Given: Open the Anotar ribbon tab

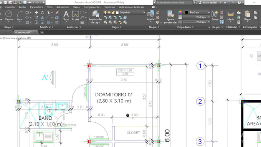Looking at the screenshot, I should [x=22, y=7].
